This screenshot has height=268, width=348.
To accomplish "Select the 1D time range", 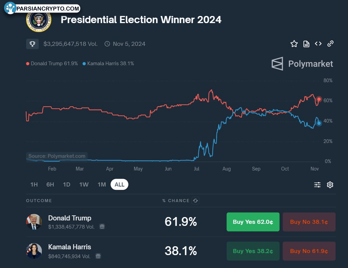I will point(67,184).
